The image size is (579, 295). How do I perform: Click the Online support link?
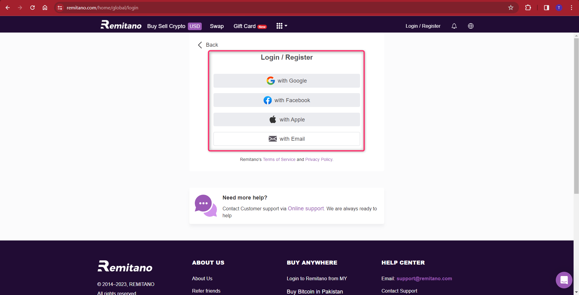click(x=305, y=208)
